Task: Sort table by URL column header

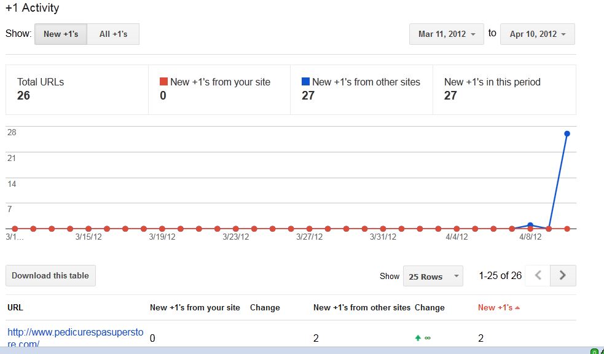Action: (x=15, y=307)
